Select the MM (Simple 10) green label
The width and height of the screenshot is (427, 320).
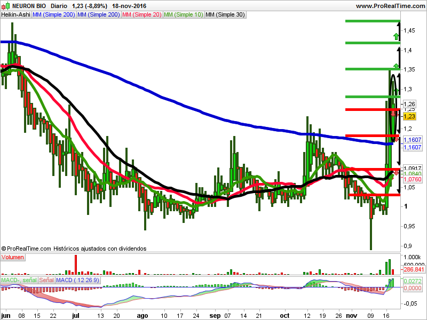184,15
